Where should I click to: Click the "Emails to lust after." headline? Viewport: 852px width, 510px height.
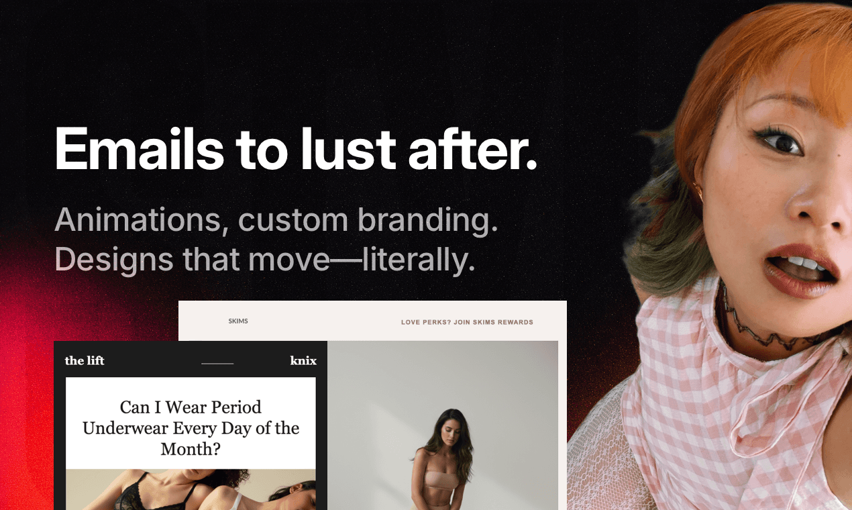click(x=296, y=148)
